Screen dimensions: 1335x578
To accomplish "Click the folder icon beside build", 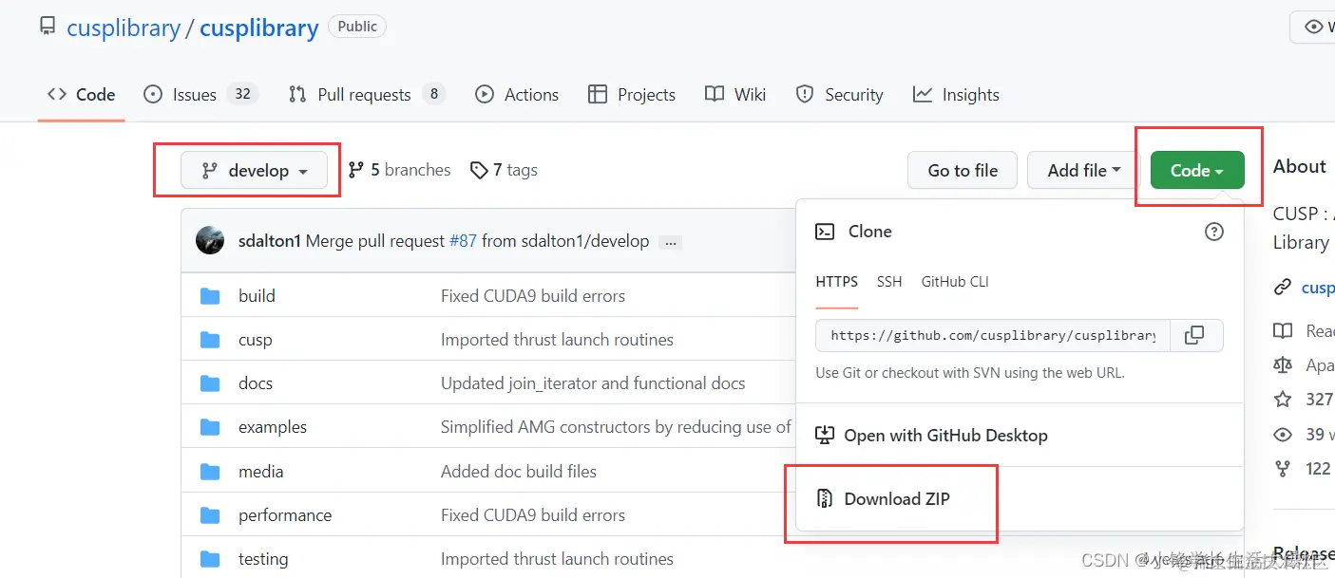I will [210, 296].
